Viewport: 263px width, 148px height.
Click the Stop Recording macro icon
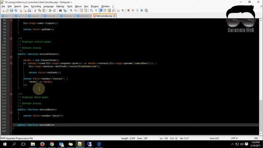[x=133, y=10]
